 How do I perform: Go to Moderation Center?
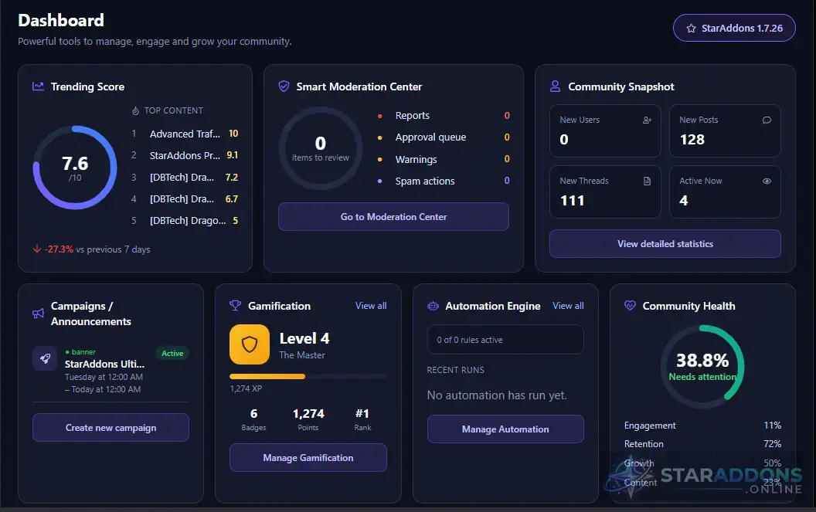pos(393,217)
